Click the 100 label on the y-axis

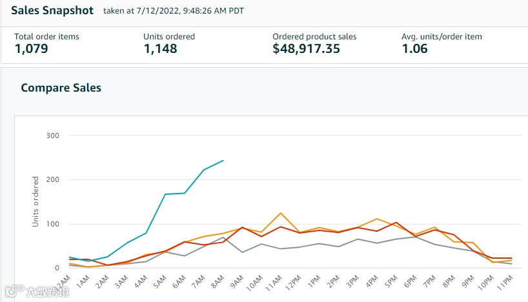pos(52,225)
